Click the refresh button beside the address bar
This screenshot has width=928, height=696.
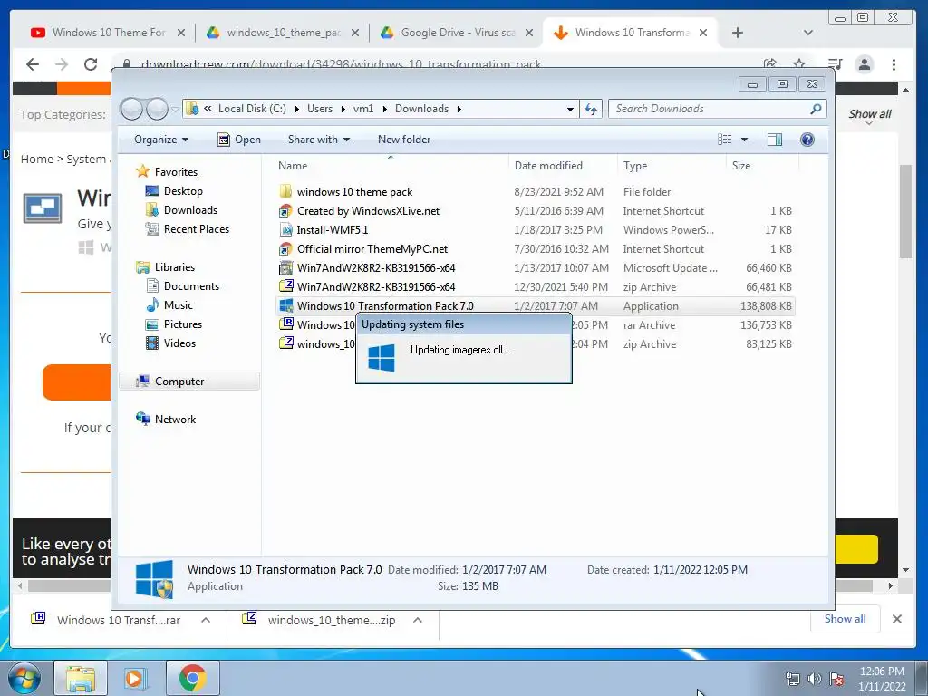(x=591, y=109)
